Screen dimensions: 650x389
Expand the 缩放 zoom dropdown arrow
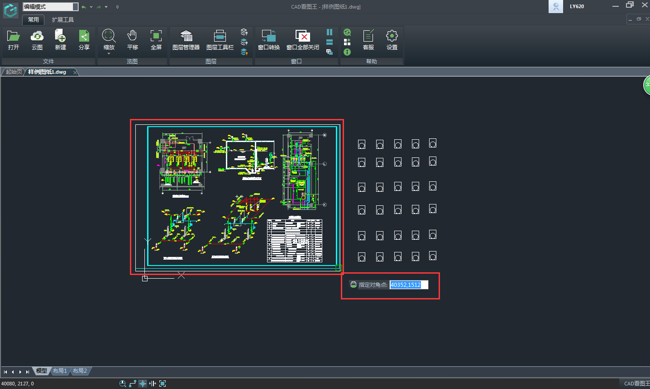pyautogui.click(x=109, y=54)
